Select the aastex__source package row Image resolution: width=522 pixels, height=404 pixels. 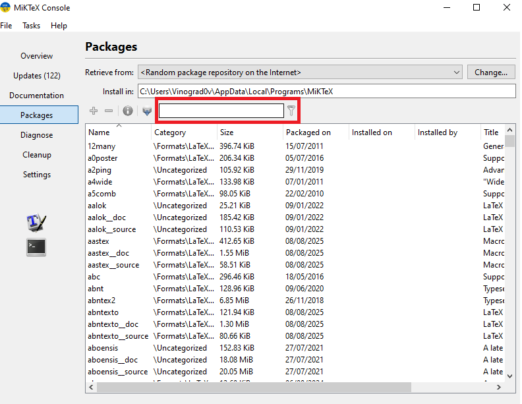[x=295, y=265]
